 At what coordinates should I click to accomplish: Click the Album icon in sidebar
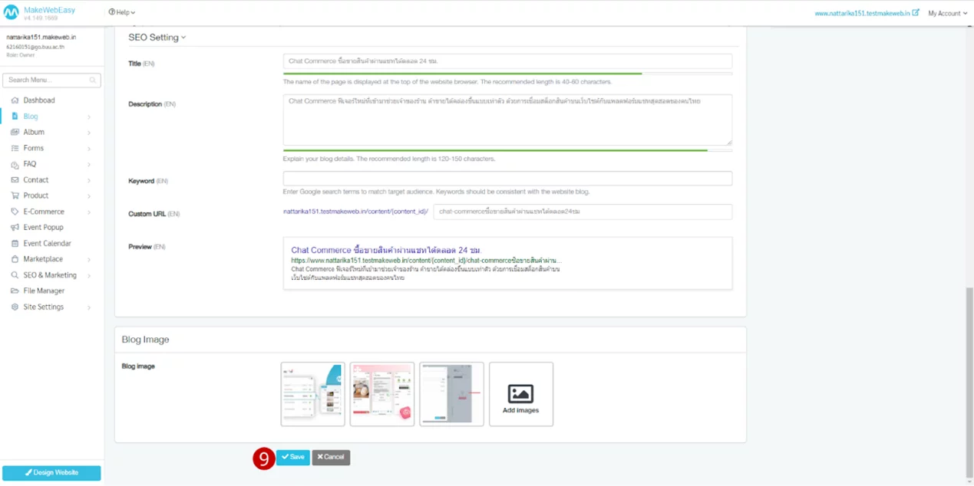click(15, 133)
